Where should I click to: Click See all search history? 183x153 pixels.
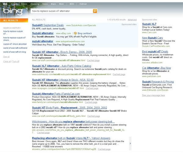(6, 57)
